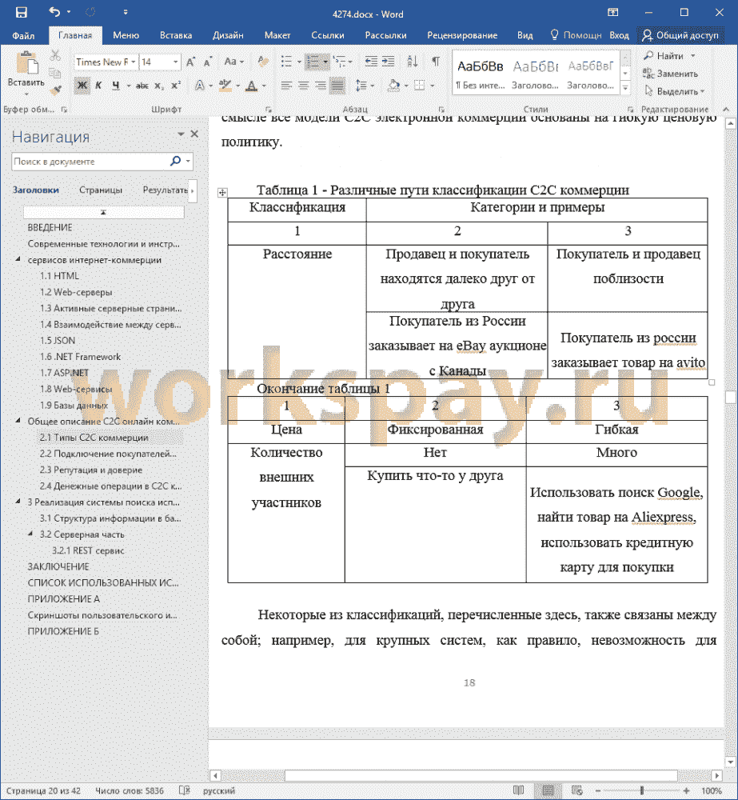
Task: Sort the selected text alphabetically
Action: pyautogui.click(x=413, y=62)
